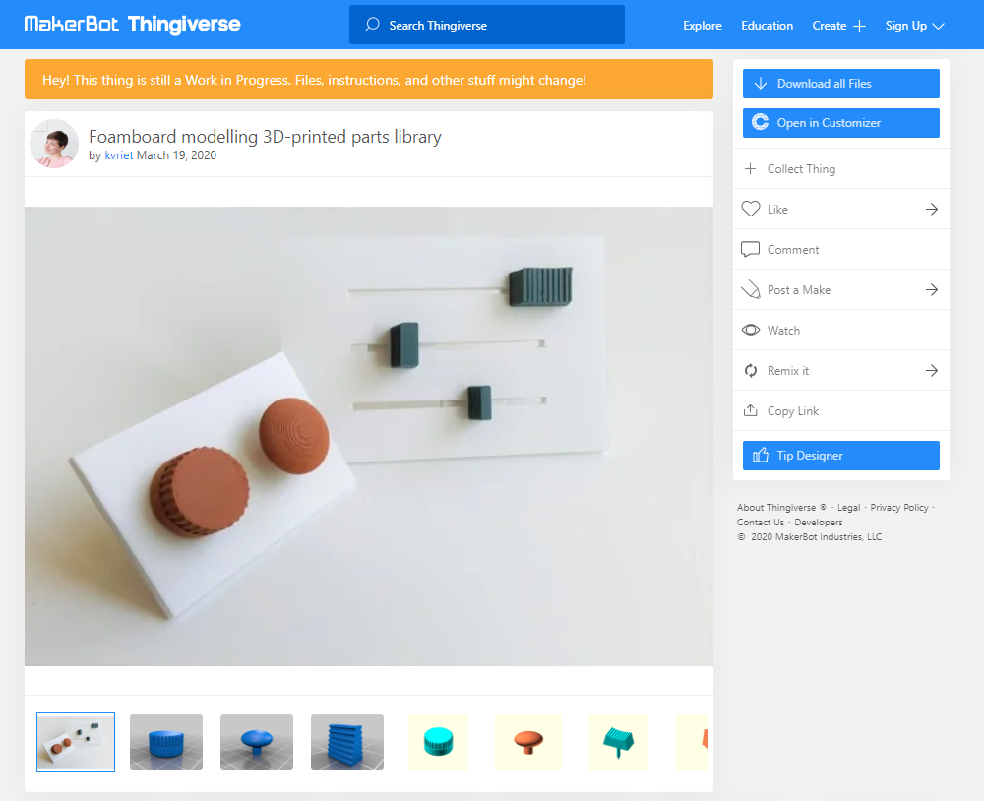Click the 2020 MakerBot Industries copyright text

(810, 537)
